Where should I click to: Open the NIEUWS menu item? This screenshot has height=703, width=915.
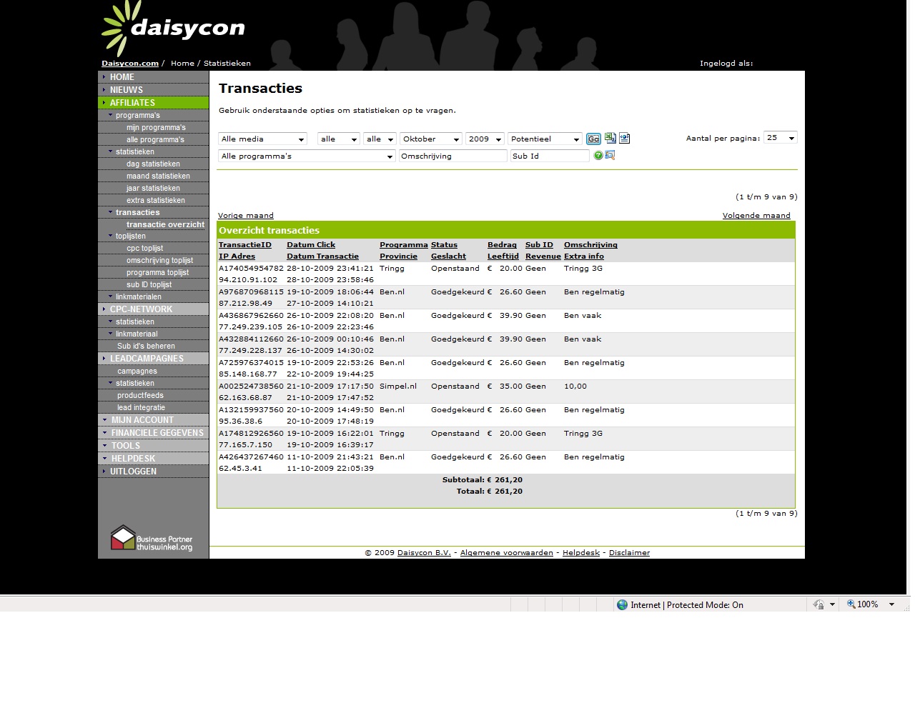[x=126, y=90]
